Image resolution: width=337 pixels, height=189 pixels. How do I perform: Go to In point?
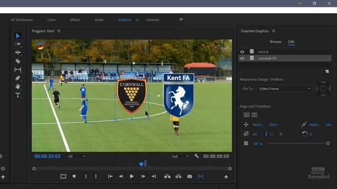[110, 176]
